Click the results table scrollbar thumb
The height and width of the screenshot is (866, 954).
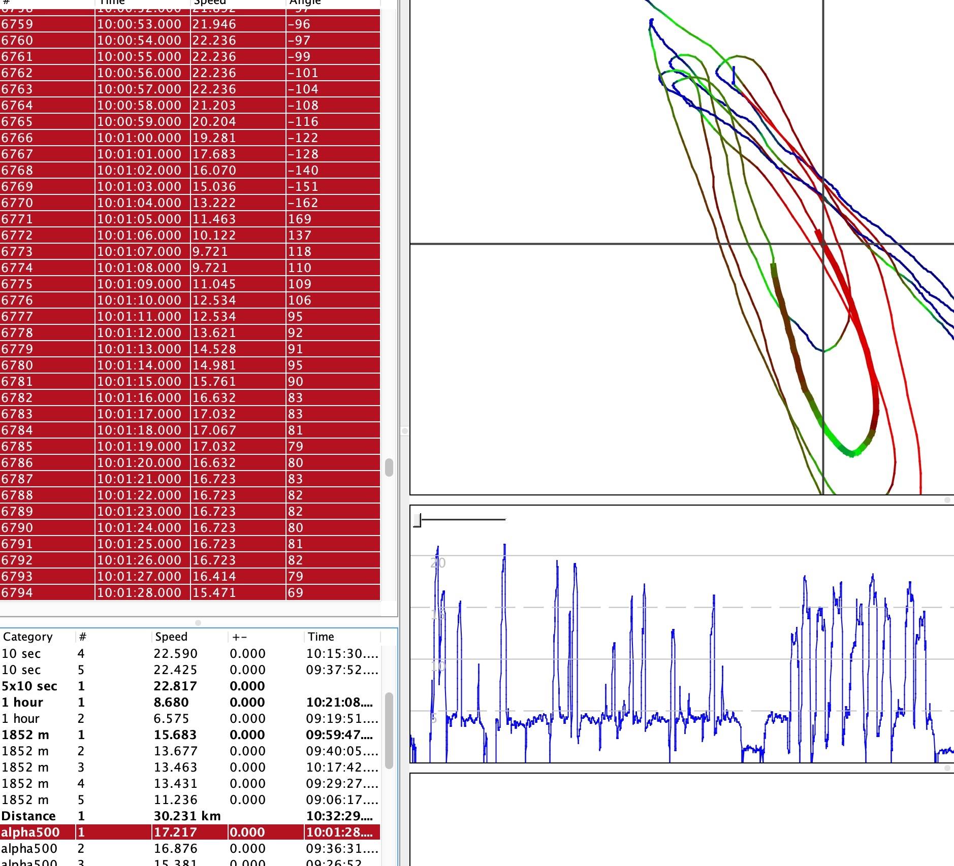[389, 730]
